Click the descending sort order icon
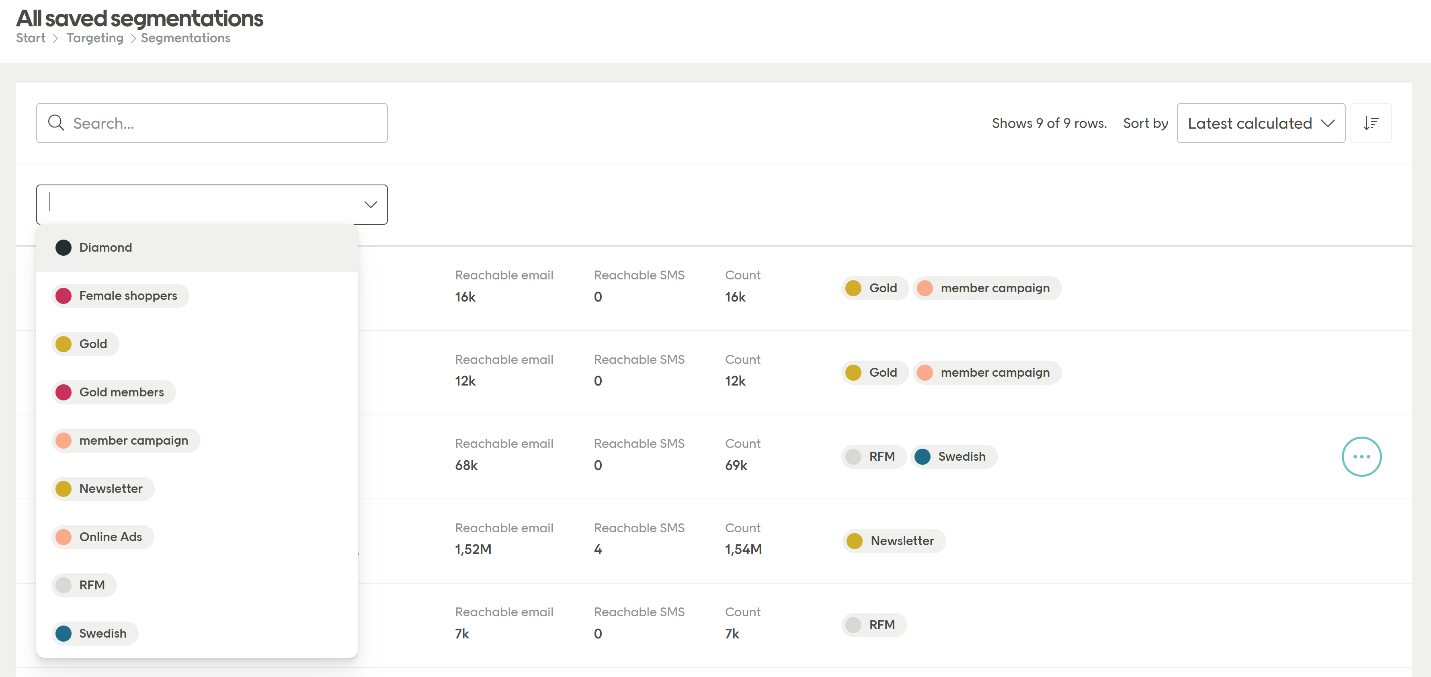The height and width of the screenshot is (677, 1431). (1371, 123)
